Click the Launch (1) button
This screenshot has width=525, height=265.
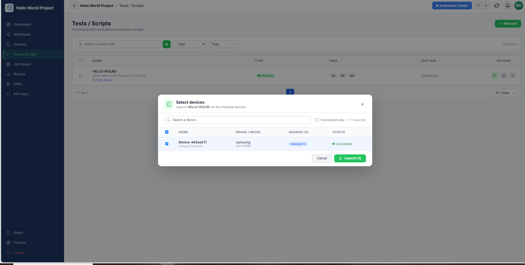coord(350,158)
